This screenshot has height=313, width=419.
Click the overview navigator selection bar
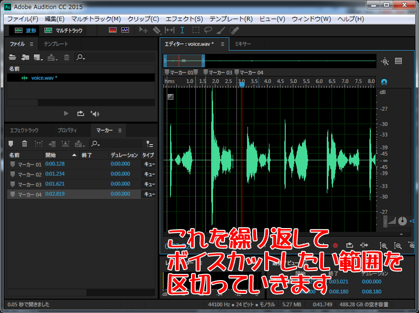coord(184,61)
